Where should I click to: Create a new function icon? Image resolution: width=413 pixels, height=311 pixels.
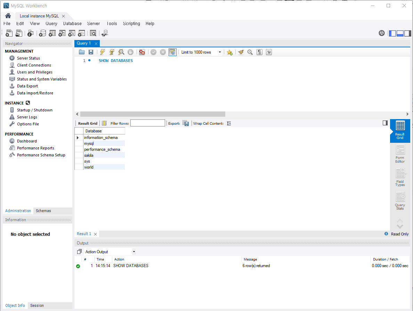click(81, 33)
